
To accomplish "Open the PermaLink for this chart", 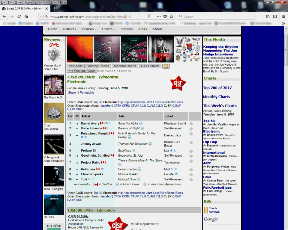I will [87, 93].
